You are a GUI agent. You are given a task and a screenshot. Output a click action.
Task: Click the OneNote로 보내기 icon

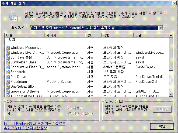(x=8, y=87)
